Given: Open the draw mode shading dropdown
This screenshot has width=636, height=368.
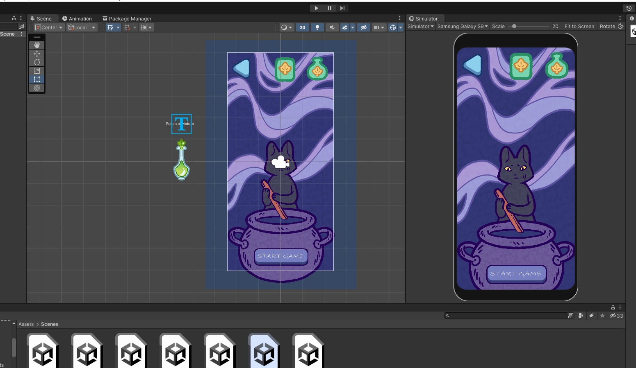Looking at the screenshot, I should 286,27.
